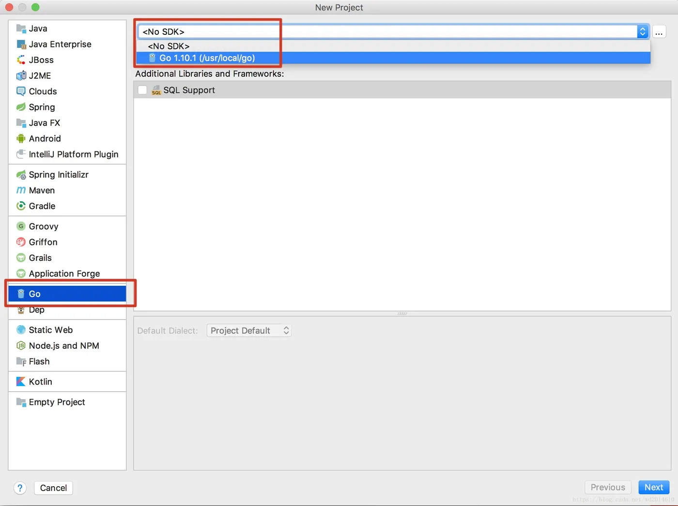Select the Empty Project entry
Screen dimensions: 678x506
pos(67,402)
